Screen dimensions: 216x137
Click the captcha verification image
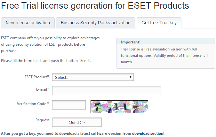click(x=119, y=106)
